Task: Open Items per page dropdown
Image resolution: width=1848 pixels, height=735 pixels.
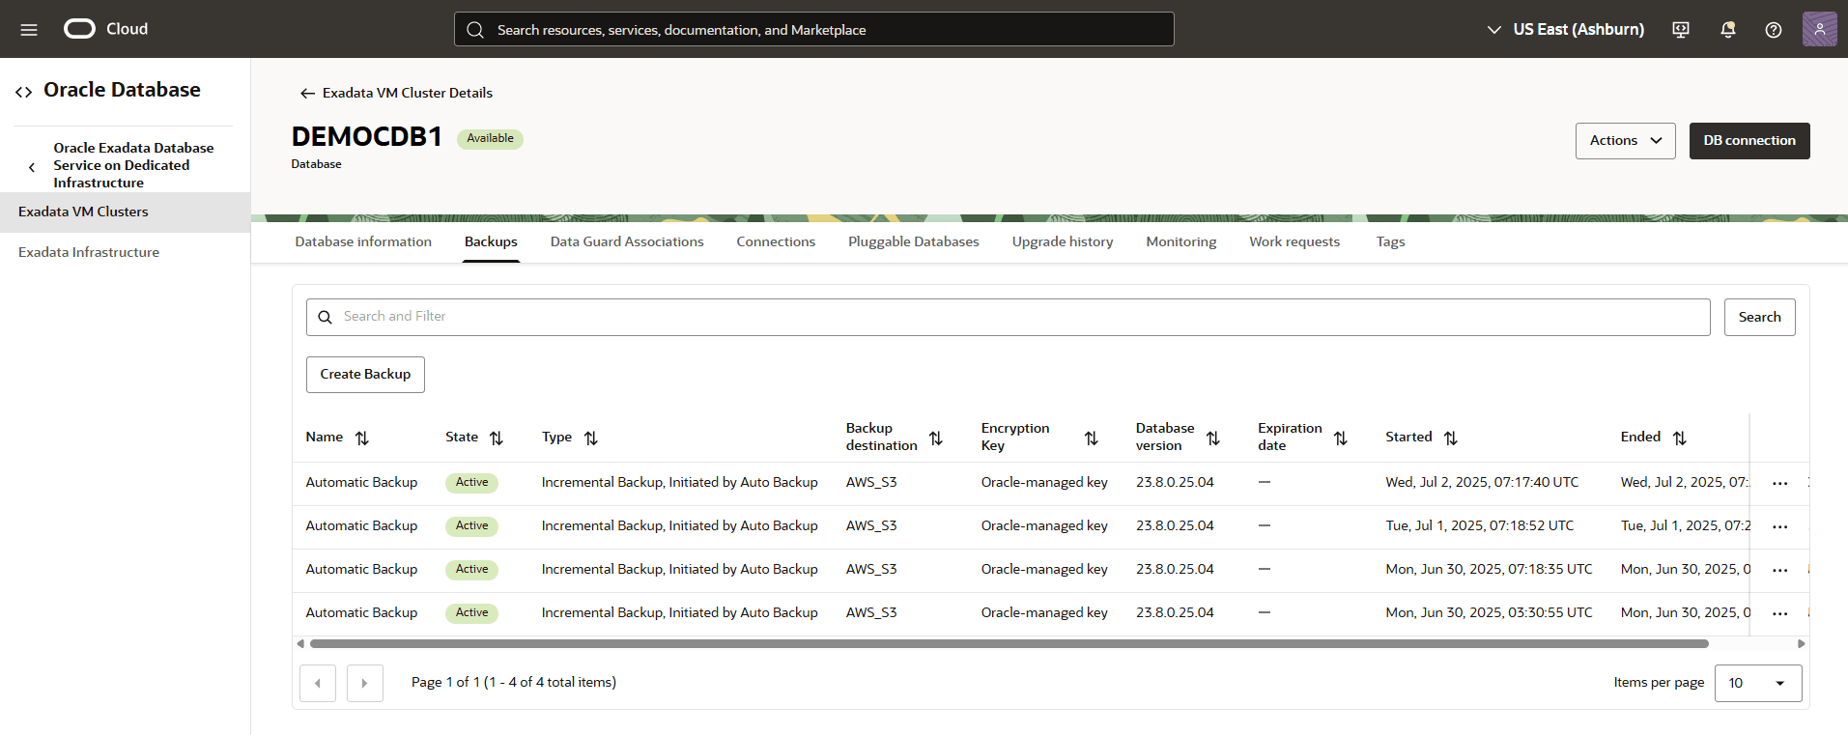Action: (1757, 683)
